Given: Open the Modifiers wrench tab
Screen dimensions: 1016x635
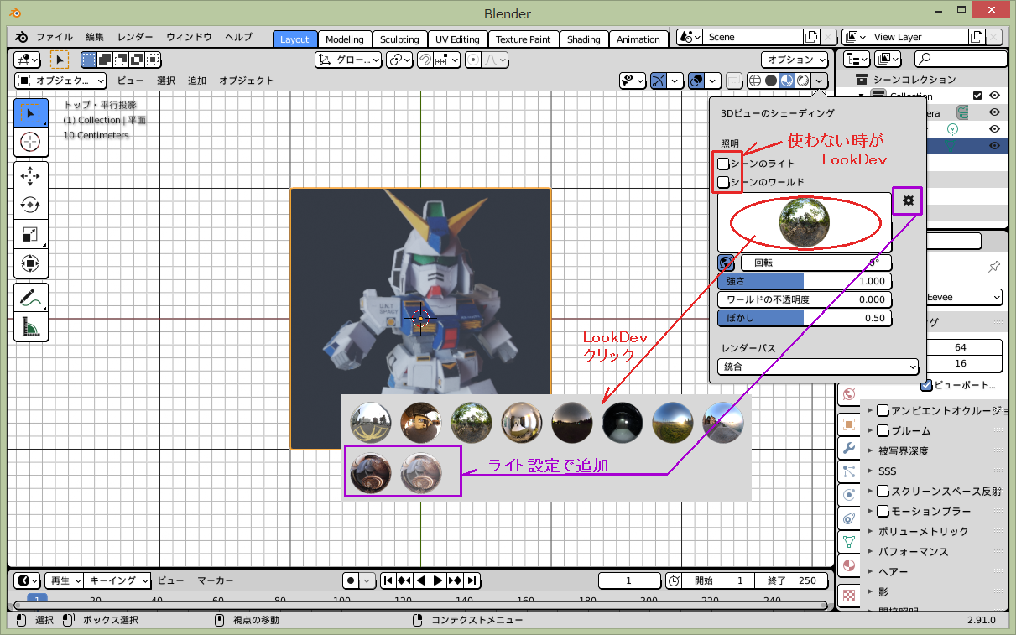Looking at the screenshot, I should point(849,448).
